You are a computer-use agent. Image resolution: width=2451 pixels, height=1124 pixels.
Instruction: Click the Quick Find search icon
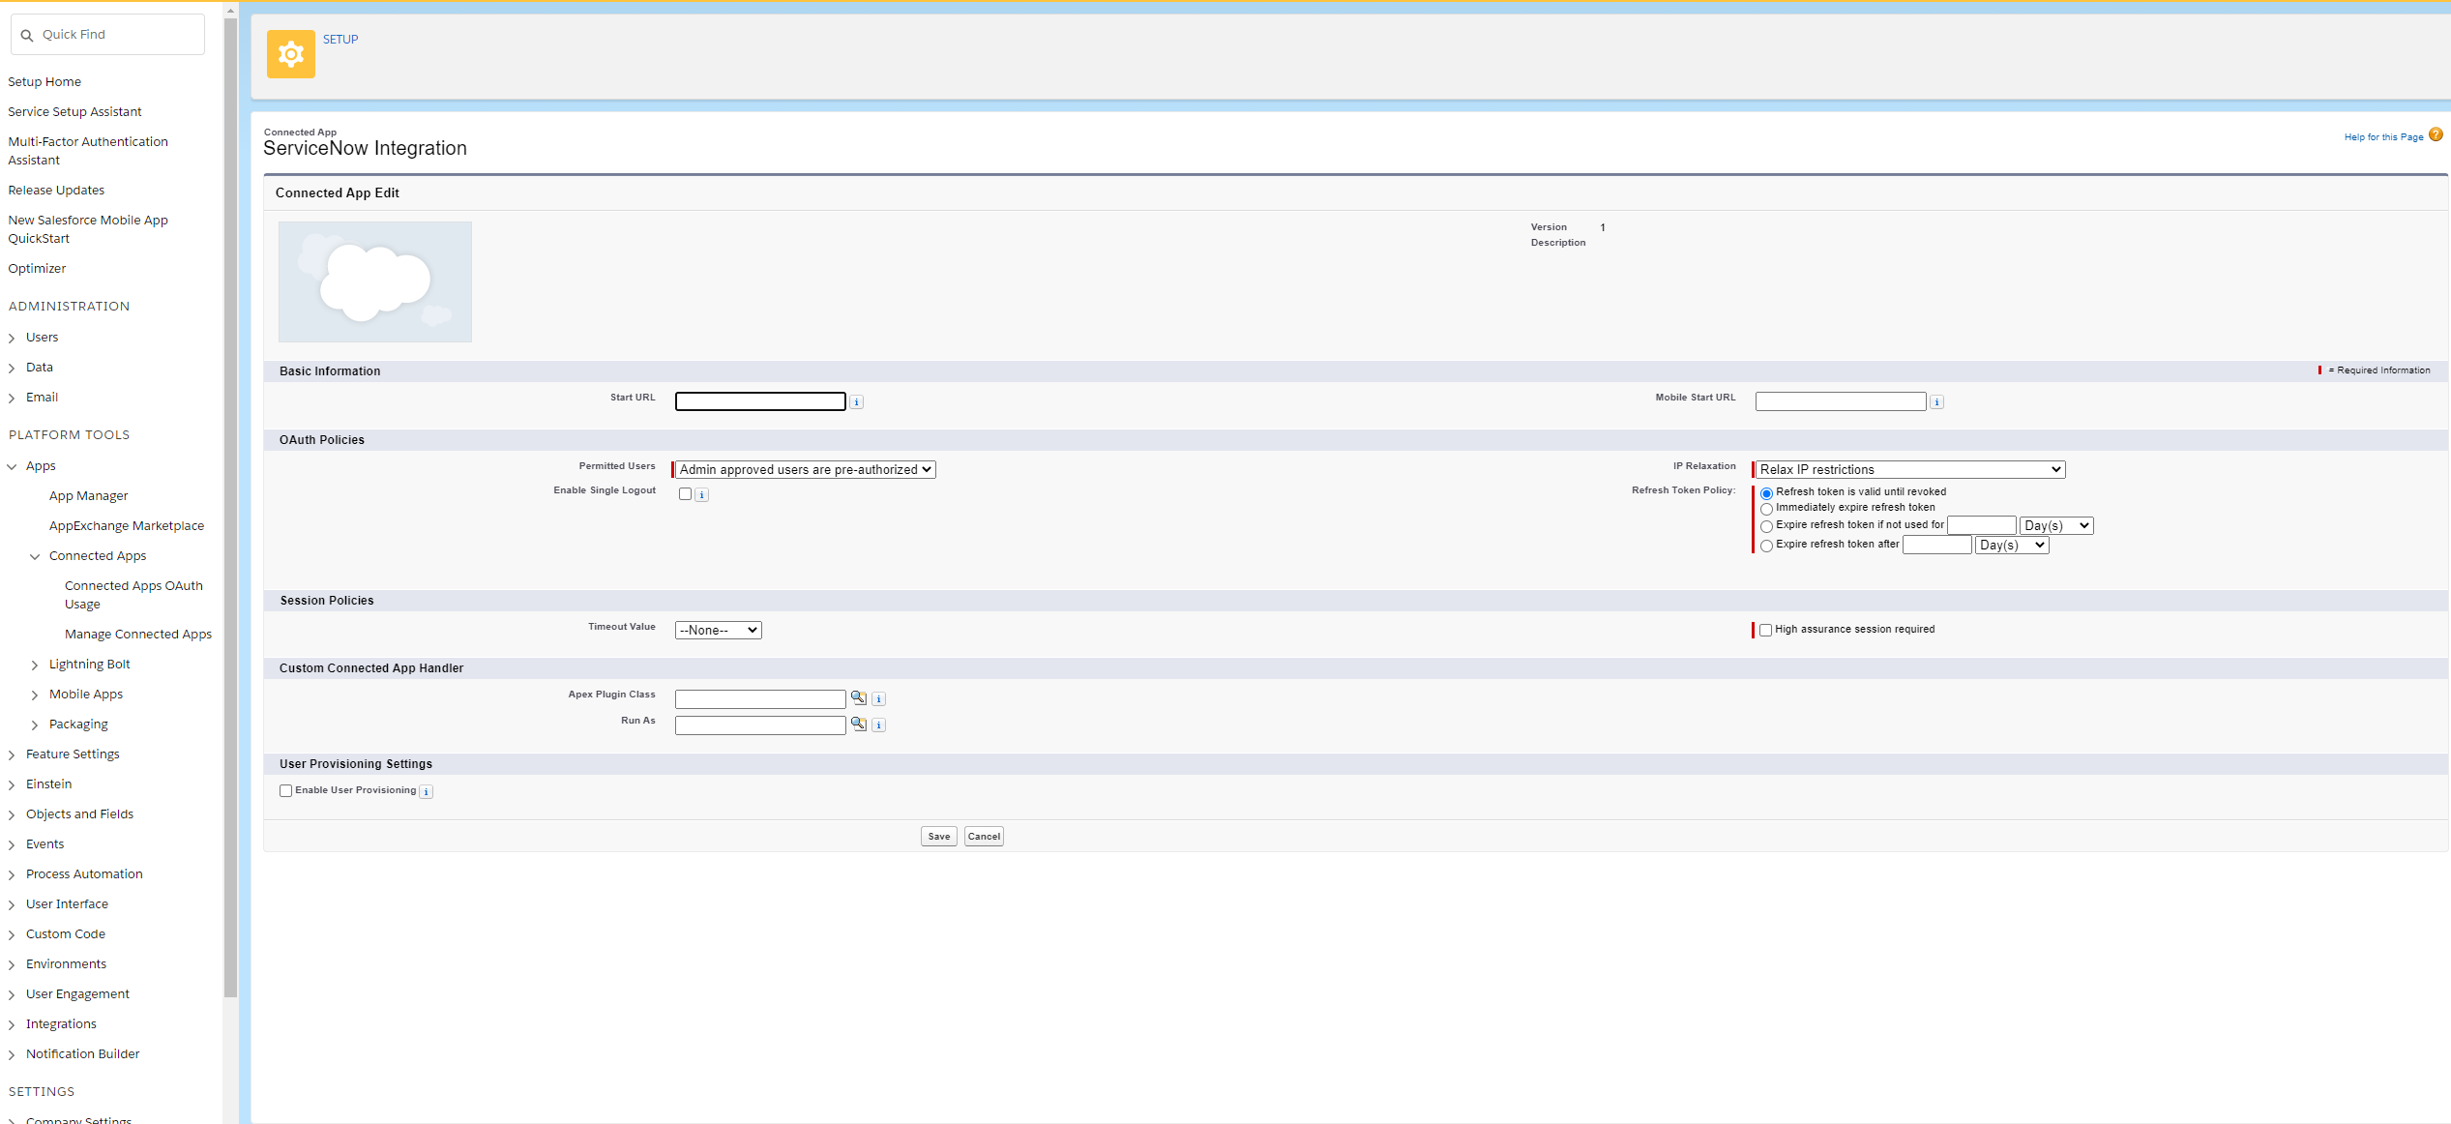tap(27, 35)
